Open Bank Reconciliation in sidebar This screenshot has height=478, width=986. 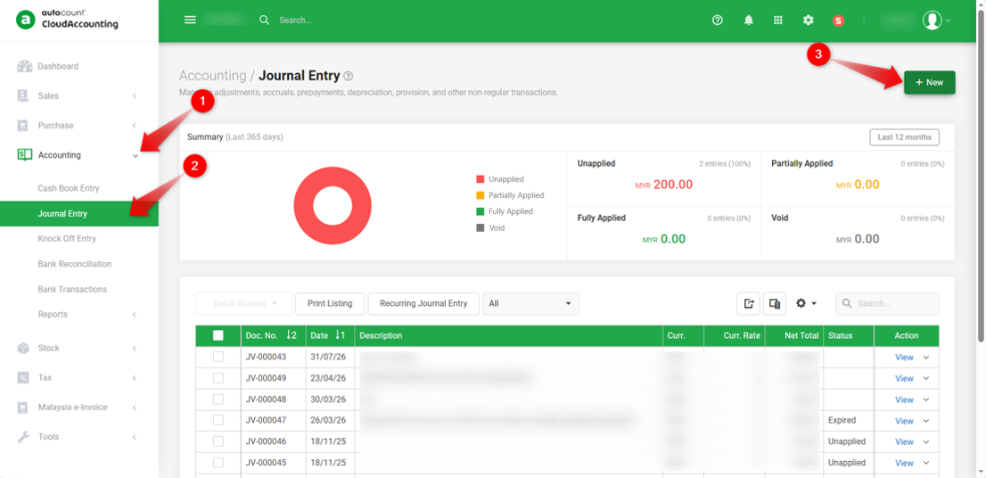click(74, 264)
